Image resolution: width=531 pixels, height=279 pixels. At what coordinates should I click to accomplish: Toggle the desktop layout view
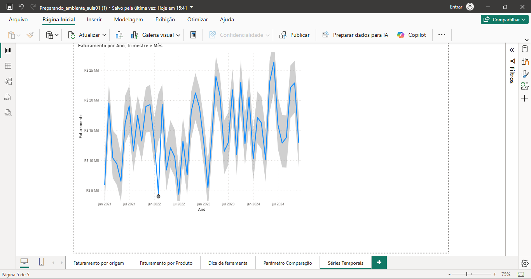pyautogui.click(x=24, y=262)
